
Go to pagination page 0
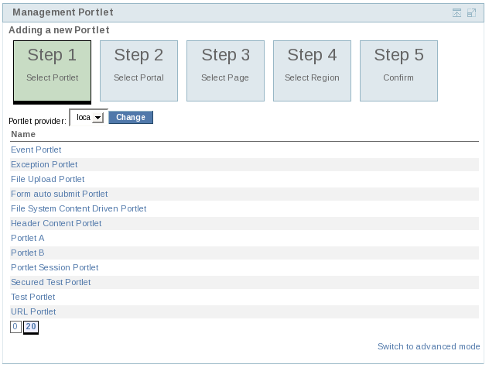[x=15, y=327]
